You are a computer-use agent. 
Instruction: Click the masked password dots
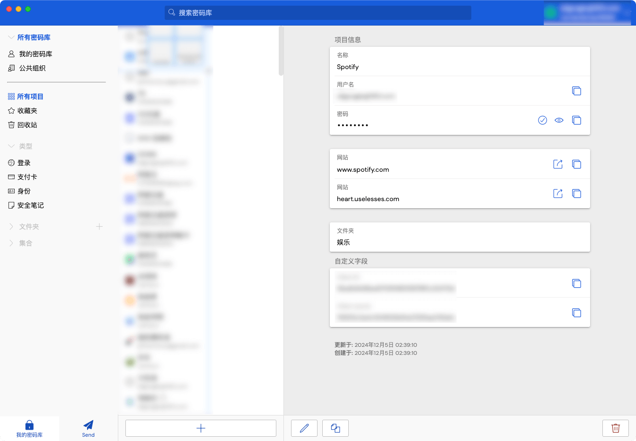coord(353,125)
